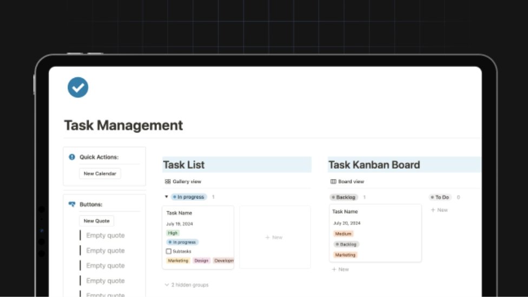Add new card in Task List gallery
The width and height of the screenshot is (528, 297).
[x=275, y=237]
